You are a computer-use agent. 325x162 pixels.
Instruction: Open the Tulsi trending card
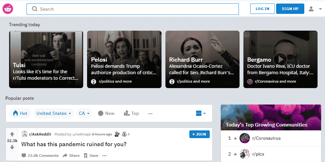pos(46,59)
